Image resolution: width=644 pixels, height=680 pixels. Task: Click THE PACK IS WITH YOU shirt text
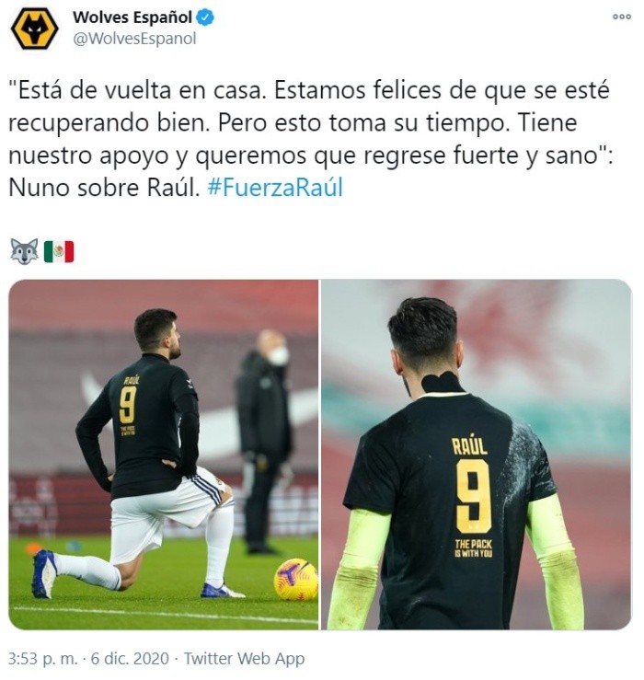click(473, 548)
